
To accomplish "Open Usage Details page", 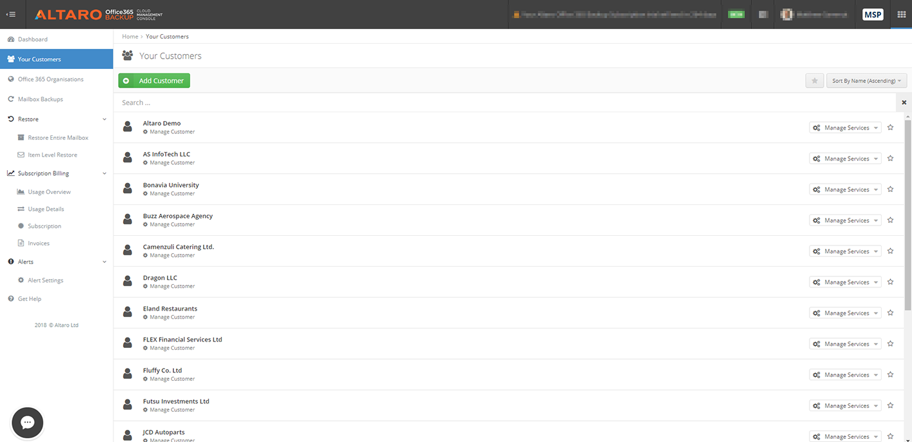I will tap(46, 209).
